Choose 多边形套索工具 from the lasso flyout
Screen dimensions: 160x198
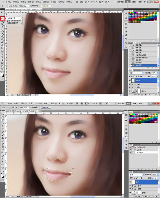(x=14, y=21)
